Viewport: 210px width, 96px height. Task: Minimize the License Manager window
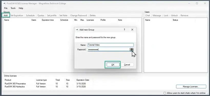189,3
